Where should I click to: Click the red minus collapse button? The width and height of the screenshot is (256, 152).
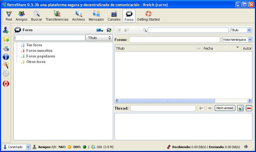249,108
